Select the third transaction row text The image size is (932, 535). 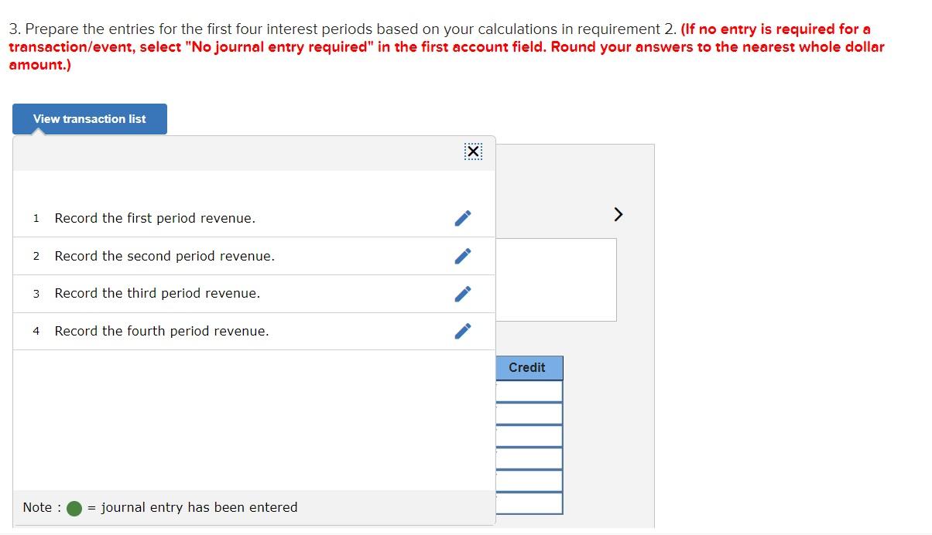click(157, 294)
